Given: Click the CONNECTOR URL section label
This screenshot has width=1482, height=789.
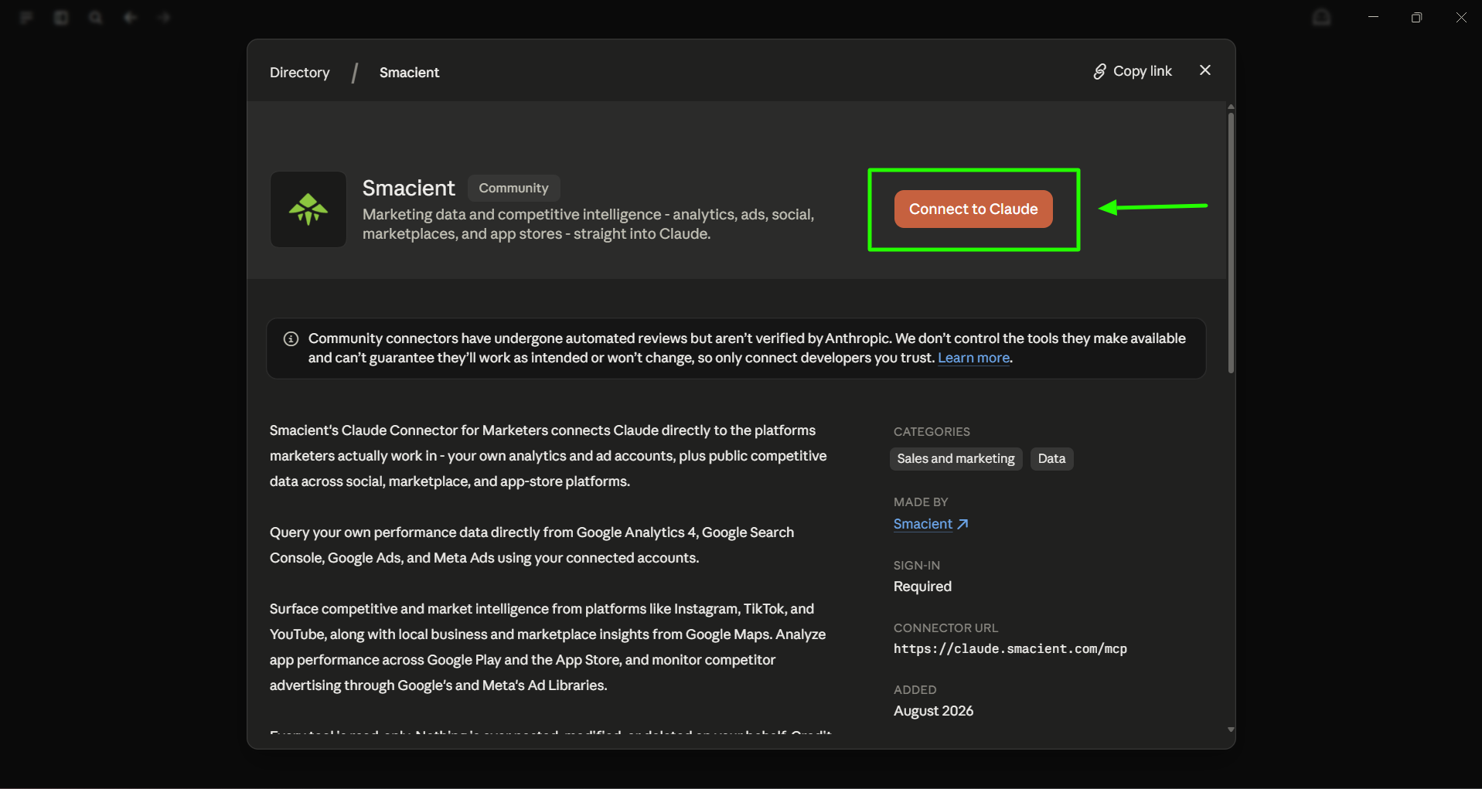Looking at the screenshot, I should [945, 628].
